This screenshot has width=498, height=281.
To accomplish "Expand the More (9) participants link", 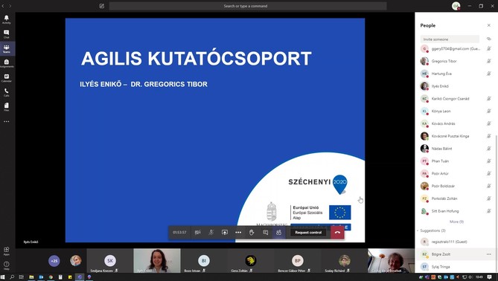I will [456, 222].
